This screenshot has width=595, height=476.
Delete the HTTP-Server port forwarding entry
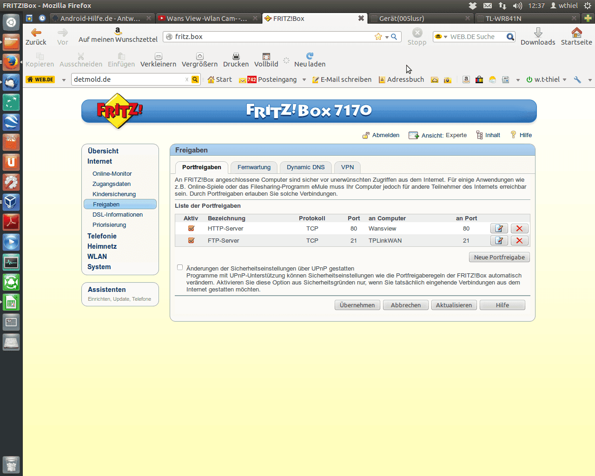point(519,228)
